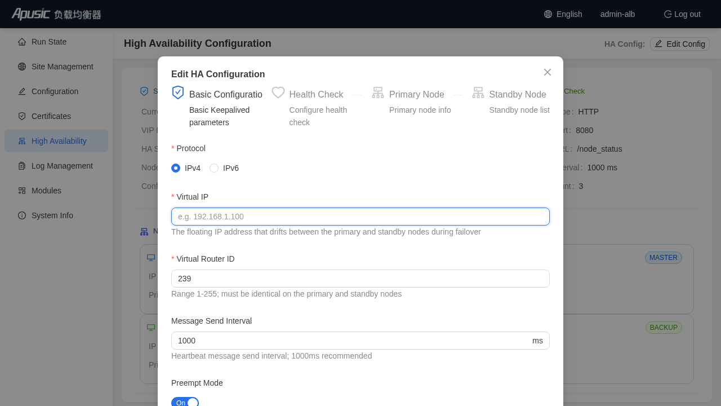
Task: Open the English language selector
Action: [x=563, y=14]
